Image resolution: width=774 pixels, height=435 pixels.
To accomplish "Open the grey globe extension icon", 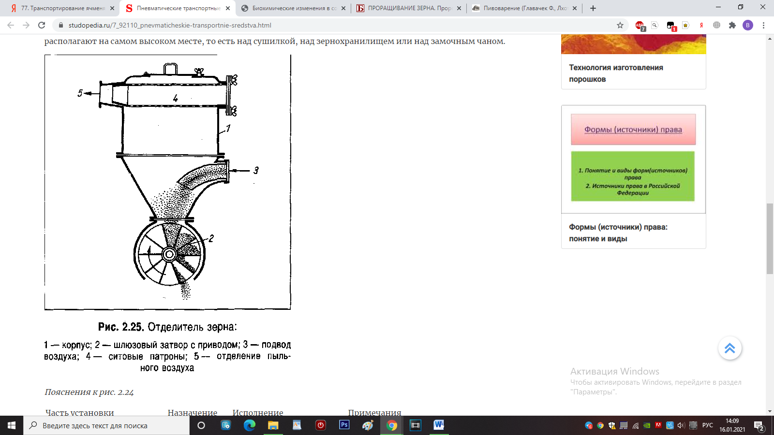I will click(716, 25).
